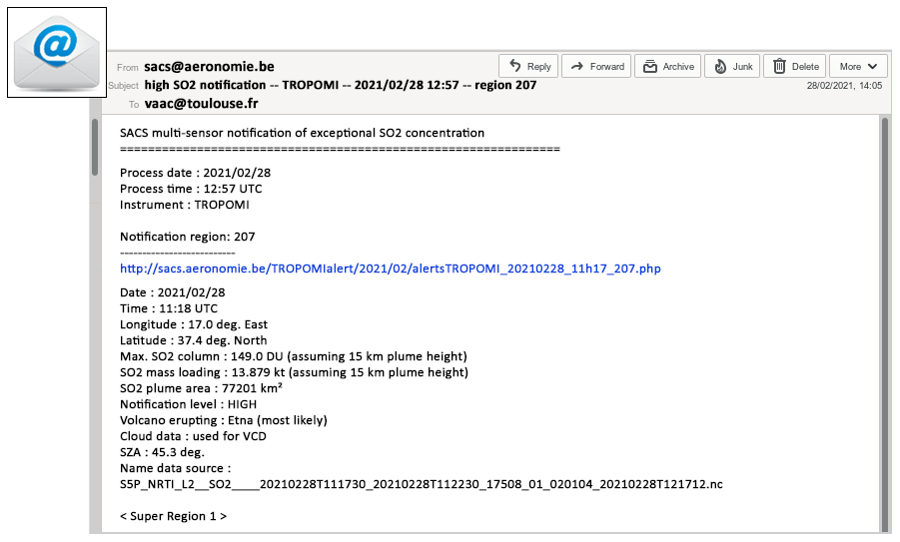Viewport: 900px width, 542px height.
Task: Mark the message as Junk
Action: coord(732,67)
